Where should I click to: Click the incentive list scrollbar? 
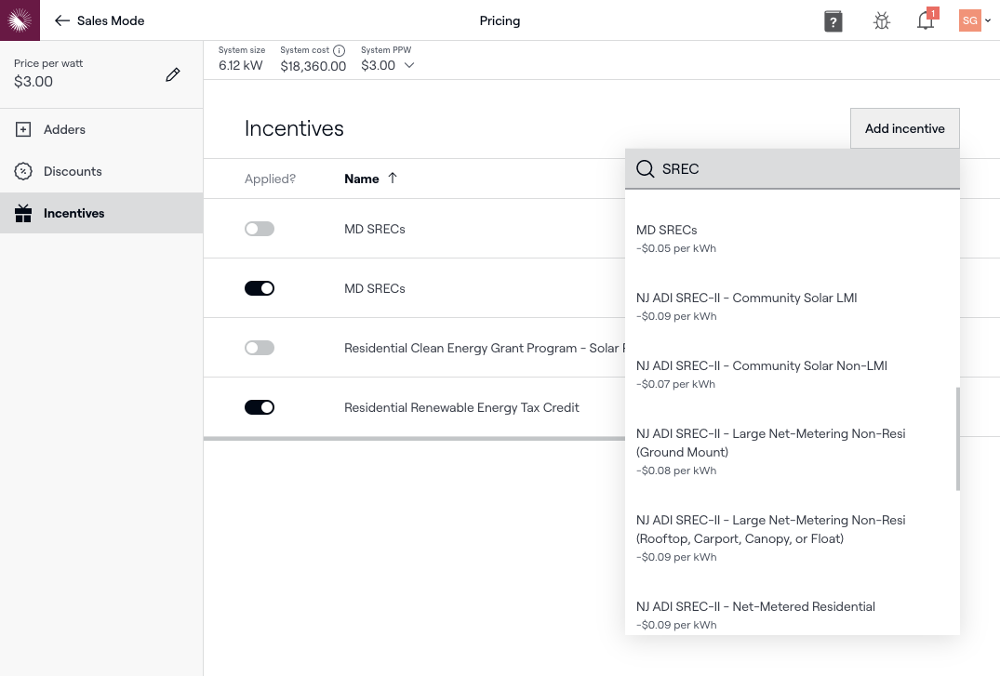[x=957, y=438]
